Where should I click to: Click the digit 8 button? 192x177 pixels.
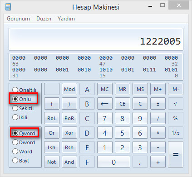click(123, 118)
